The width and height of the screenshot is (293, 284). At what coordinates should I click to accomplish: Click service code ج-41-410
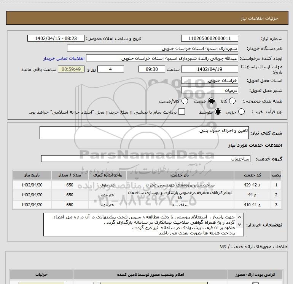[x=252, y=205]
